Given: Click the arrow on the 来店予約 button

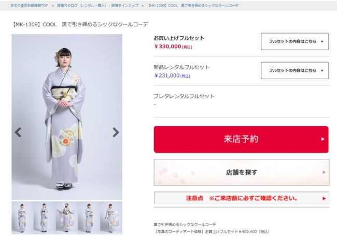Looking at the screenshot, I should point(323,139).
